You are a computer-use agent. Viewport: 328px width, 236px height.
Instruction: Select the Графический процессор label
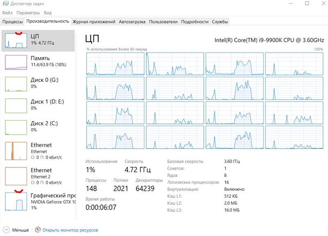(53, 195)
